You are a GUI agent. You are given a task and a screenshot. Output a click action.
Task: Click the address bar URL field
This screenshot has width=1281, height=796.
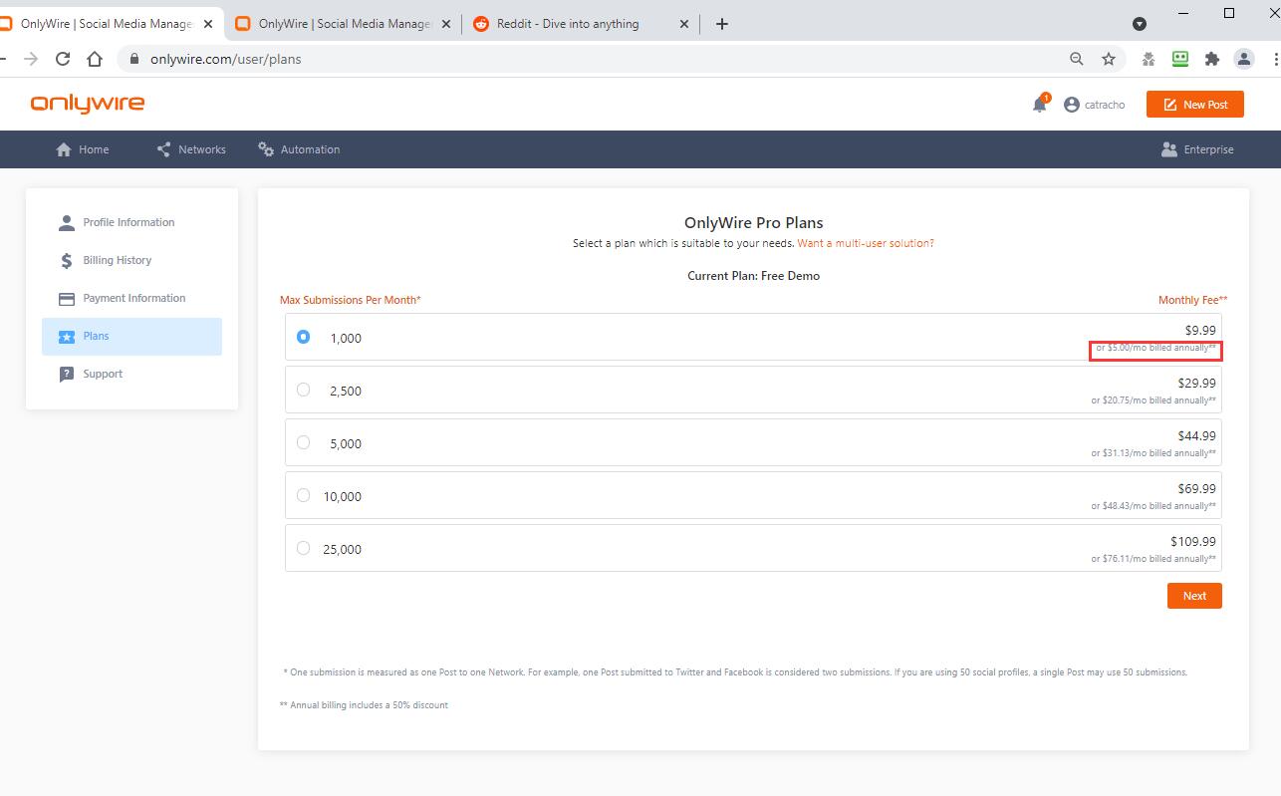(x=598, y=59)
